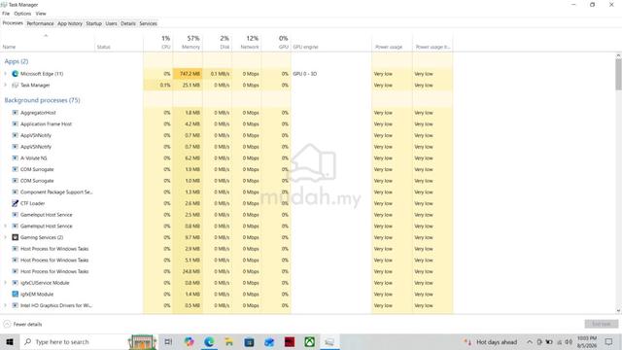The height and width of the screenshot is (350, 622).
Task: Open the Windows Start menu
Action: [10, 341]
